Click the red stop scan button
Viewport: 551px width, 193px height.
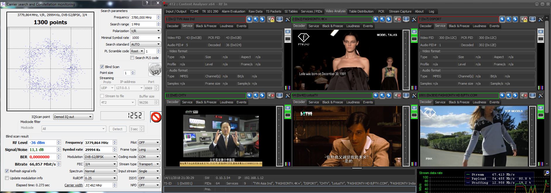click(x=156, y=117)
